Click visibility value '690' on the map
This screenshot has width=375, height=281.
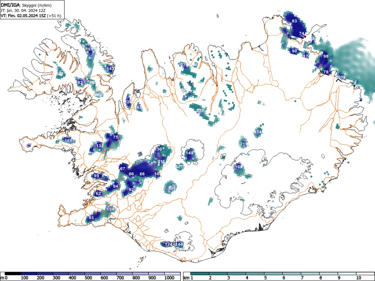(x=98, y=95)
